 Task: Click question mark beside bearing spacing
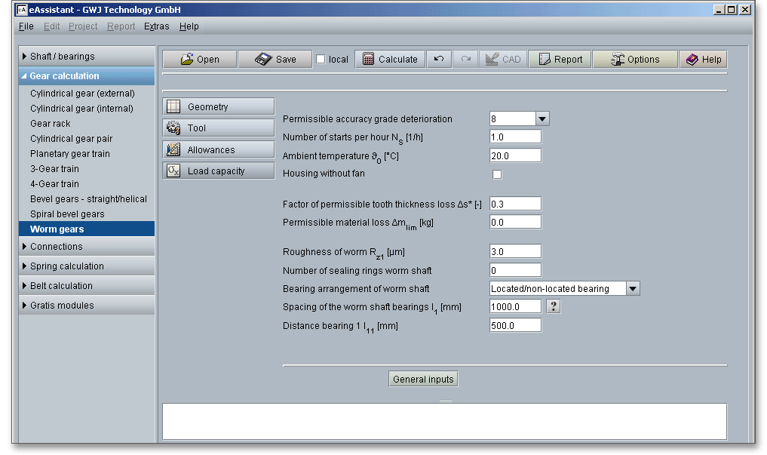pyautogui.click(x=554, y=306)
